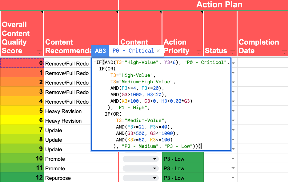Click the AB3 cell reference label
The width and height of the screenshot is (288, 182).
click(x=100, y=51)
